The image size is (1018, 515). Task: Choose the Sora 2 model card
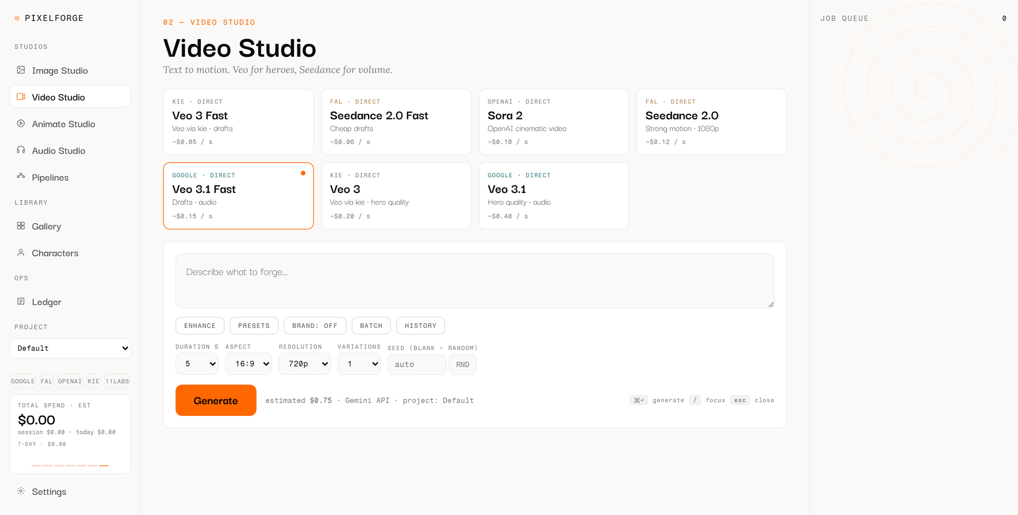coord(554,122)
